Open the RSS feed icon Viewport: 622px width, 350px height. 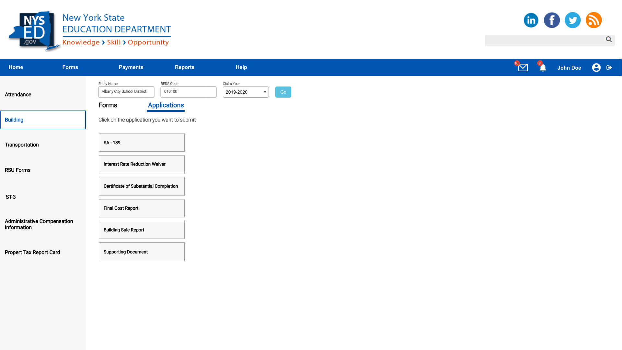tap(593, 20)
